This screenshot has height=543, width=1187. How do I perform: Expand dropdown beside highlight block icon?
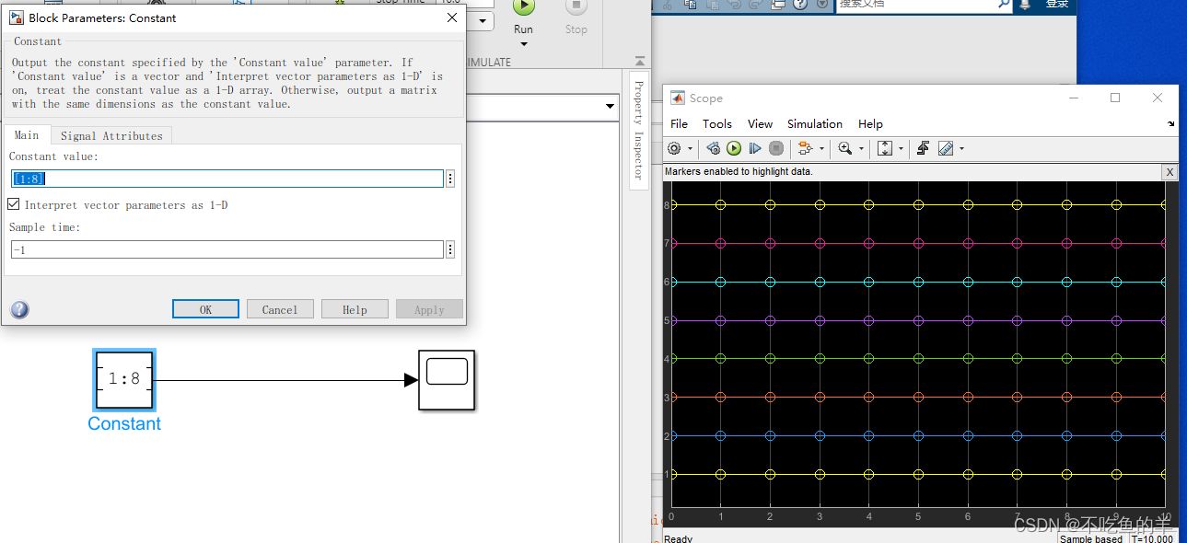tap(821, 148)
